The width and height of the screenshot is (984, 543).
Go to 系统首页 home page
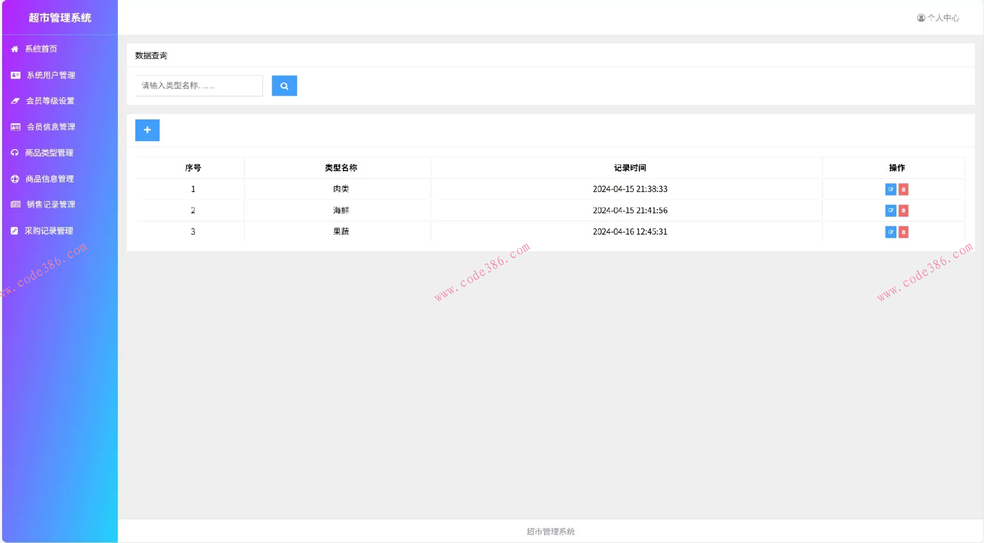[x=40, y=49]
